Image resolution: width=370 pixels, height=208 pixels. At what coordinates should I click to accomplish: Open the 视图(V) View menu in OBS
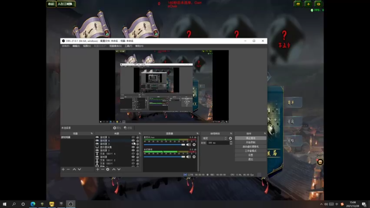tap(87, 46)
